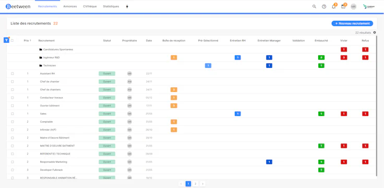Open the user avatar menu
Viewport: 384px width, 188px height.
pos(353,7)
